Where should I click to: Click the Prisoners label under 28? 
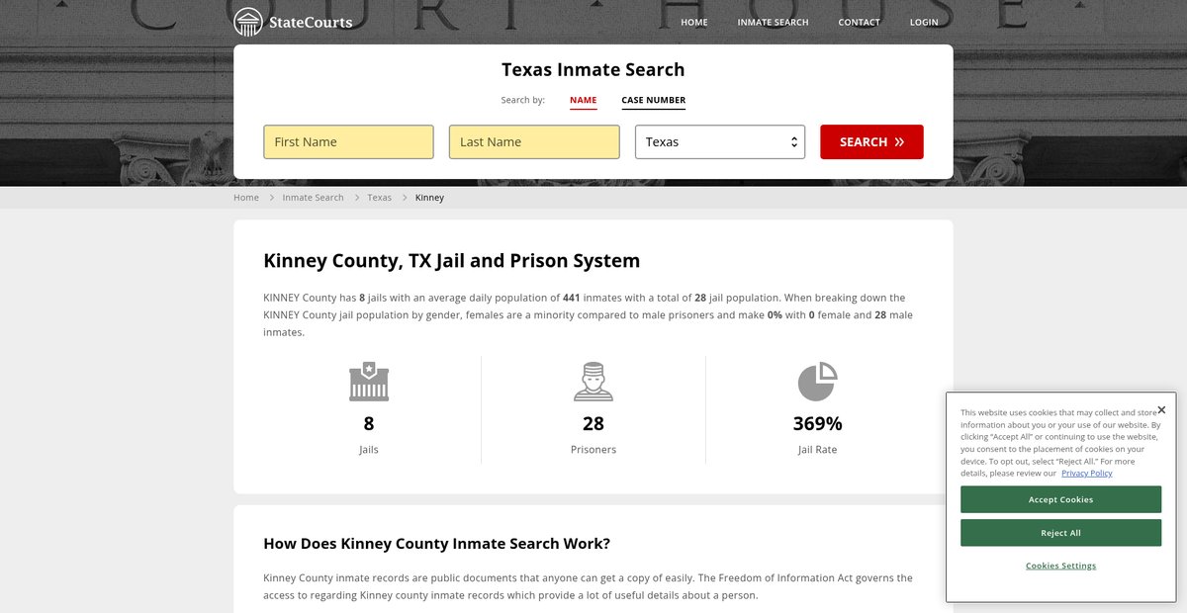tap(593, 450)
